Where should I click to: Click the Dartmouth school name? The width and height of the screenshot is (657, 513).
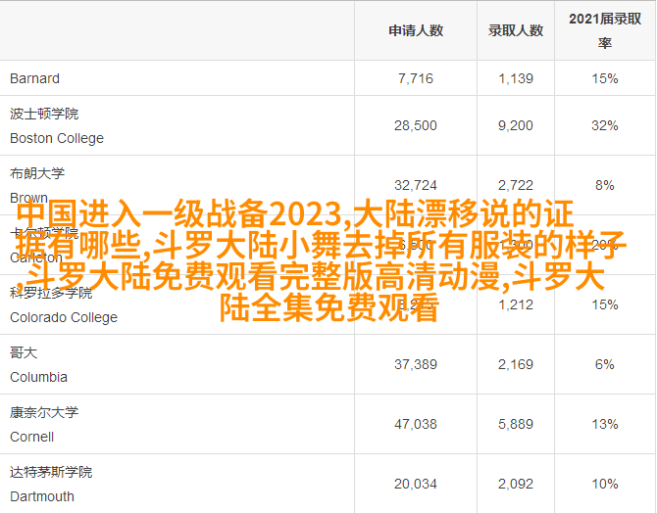(x=42, y=496)
